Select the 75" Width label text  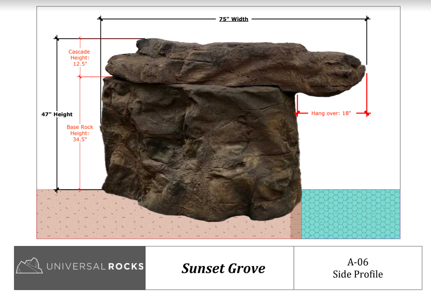[x=233, y=19]
